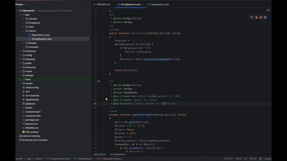Viewport: 287px width, 161px height.
Task: Change the LF line separator
Action: click(245, 159)
